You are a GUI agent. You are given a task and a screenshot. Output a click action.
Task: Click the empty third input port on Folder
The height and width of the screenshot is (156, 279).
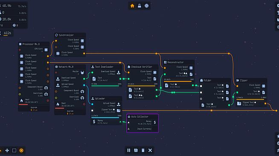[x=201, y=99]
